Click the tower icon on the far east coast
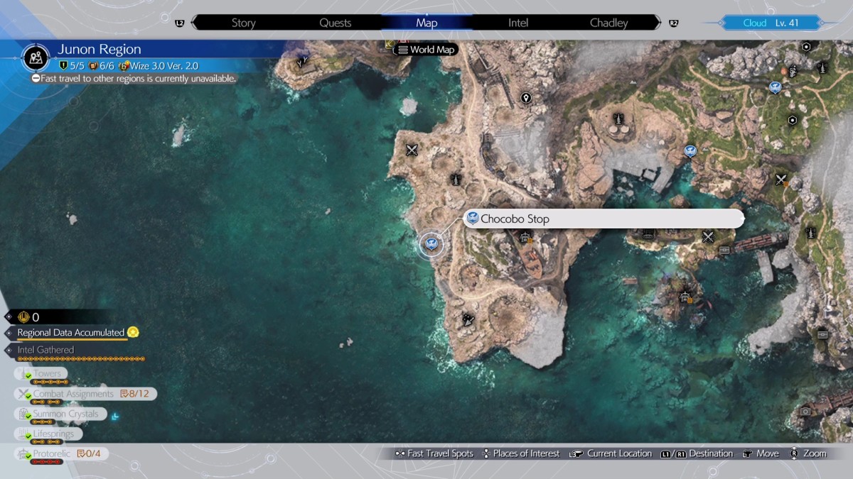 (811, 232)
